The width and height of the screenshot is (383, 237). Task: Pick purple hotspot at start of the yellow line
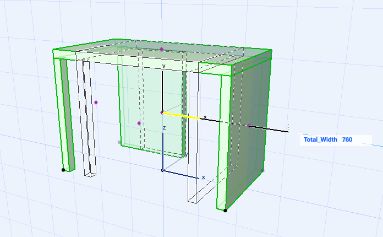(x=161, y=113)
